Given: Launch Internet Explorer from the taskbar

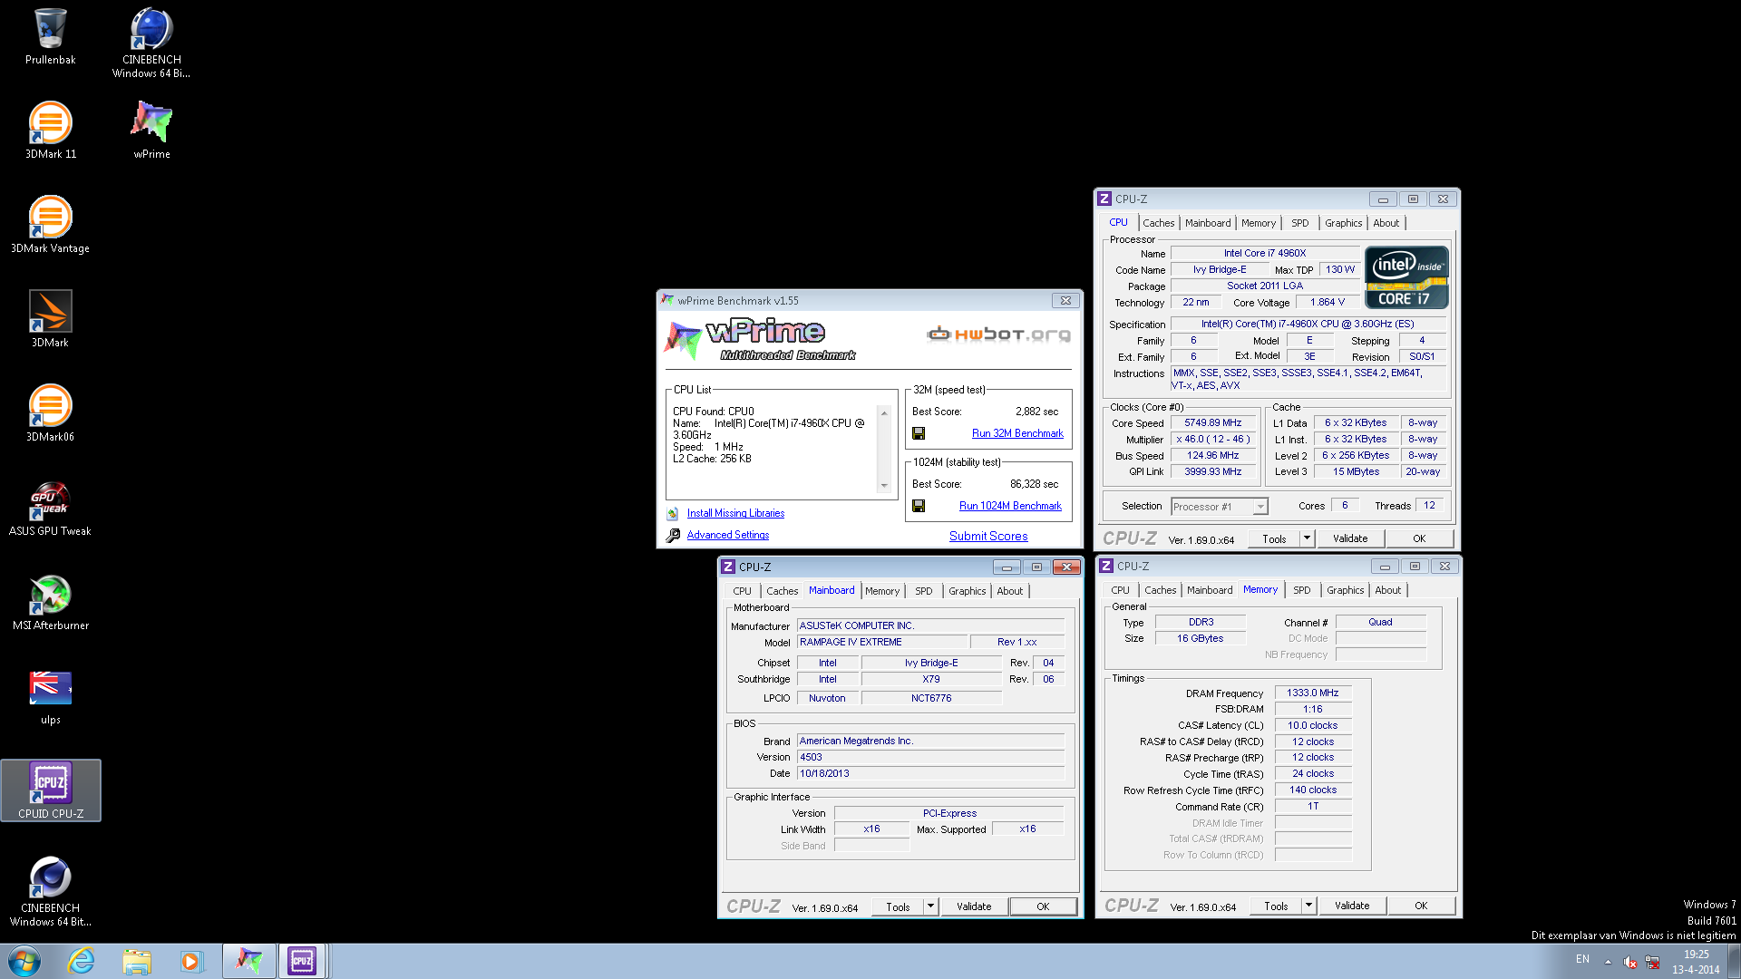Looking at the screenshot, I should coord(82,961).
